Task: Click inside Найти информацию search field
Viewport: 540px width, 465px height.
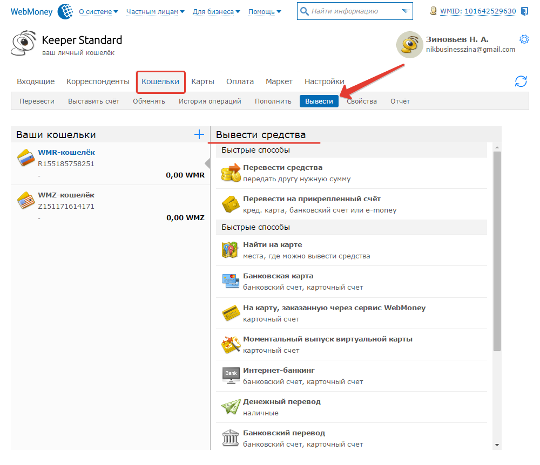Action: click(355, 11)
